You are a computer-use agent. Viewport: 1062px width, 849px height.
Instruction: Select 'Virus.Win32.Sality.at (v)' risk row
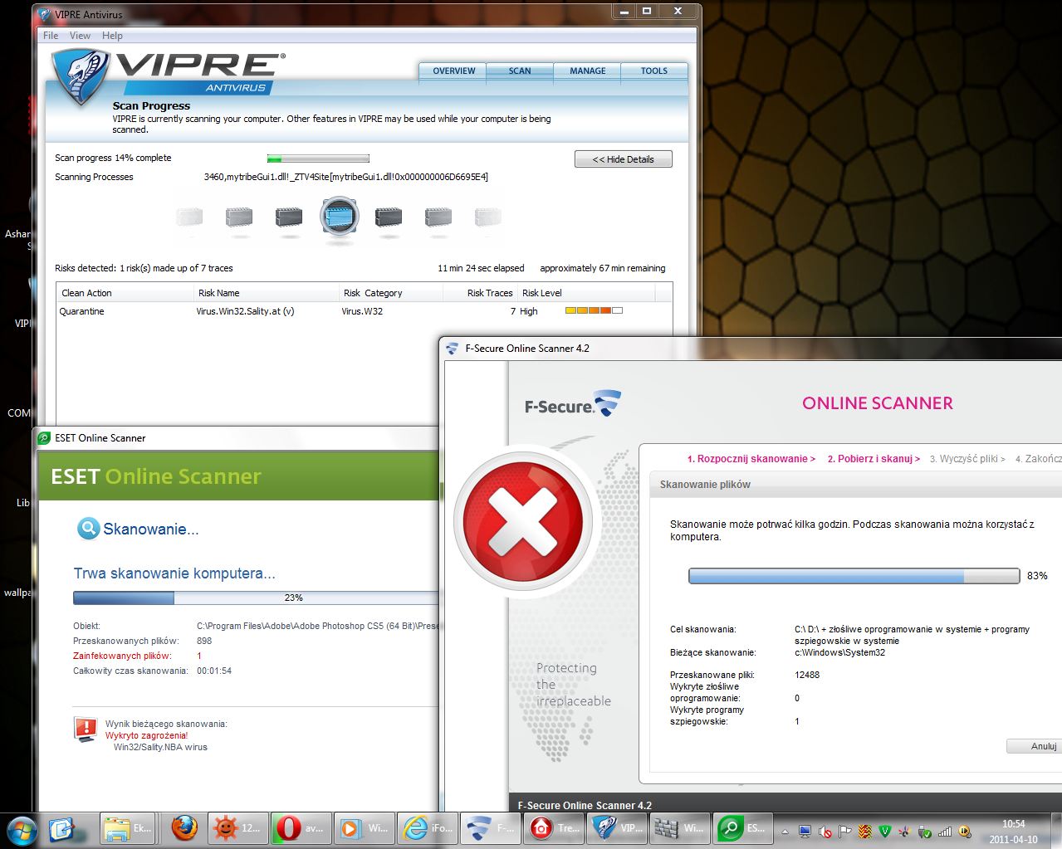tap(245, 311)
